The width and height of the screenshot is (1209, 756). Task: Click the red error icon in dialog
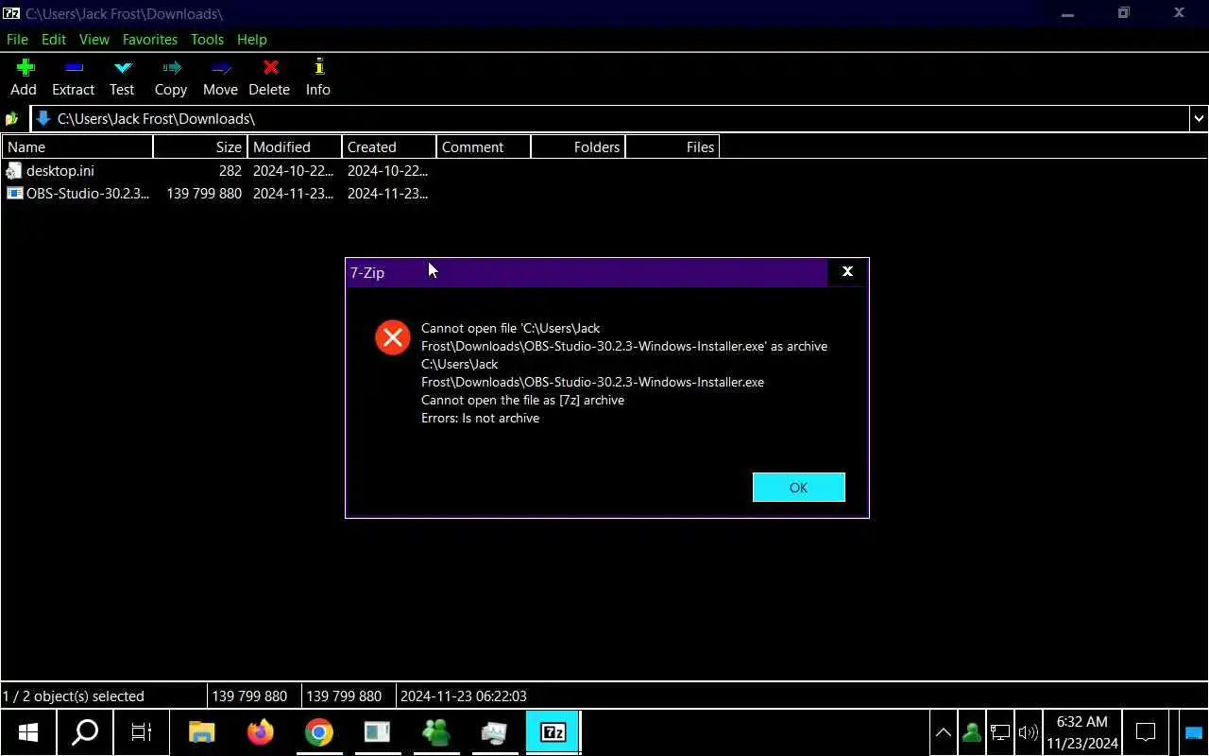pos(393,337)
